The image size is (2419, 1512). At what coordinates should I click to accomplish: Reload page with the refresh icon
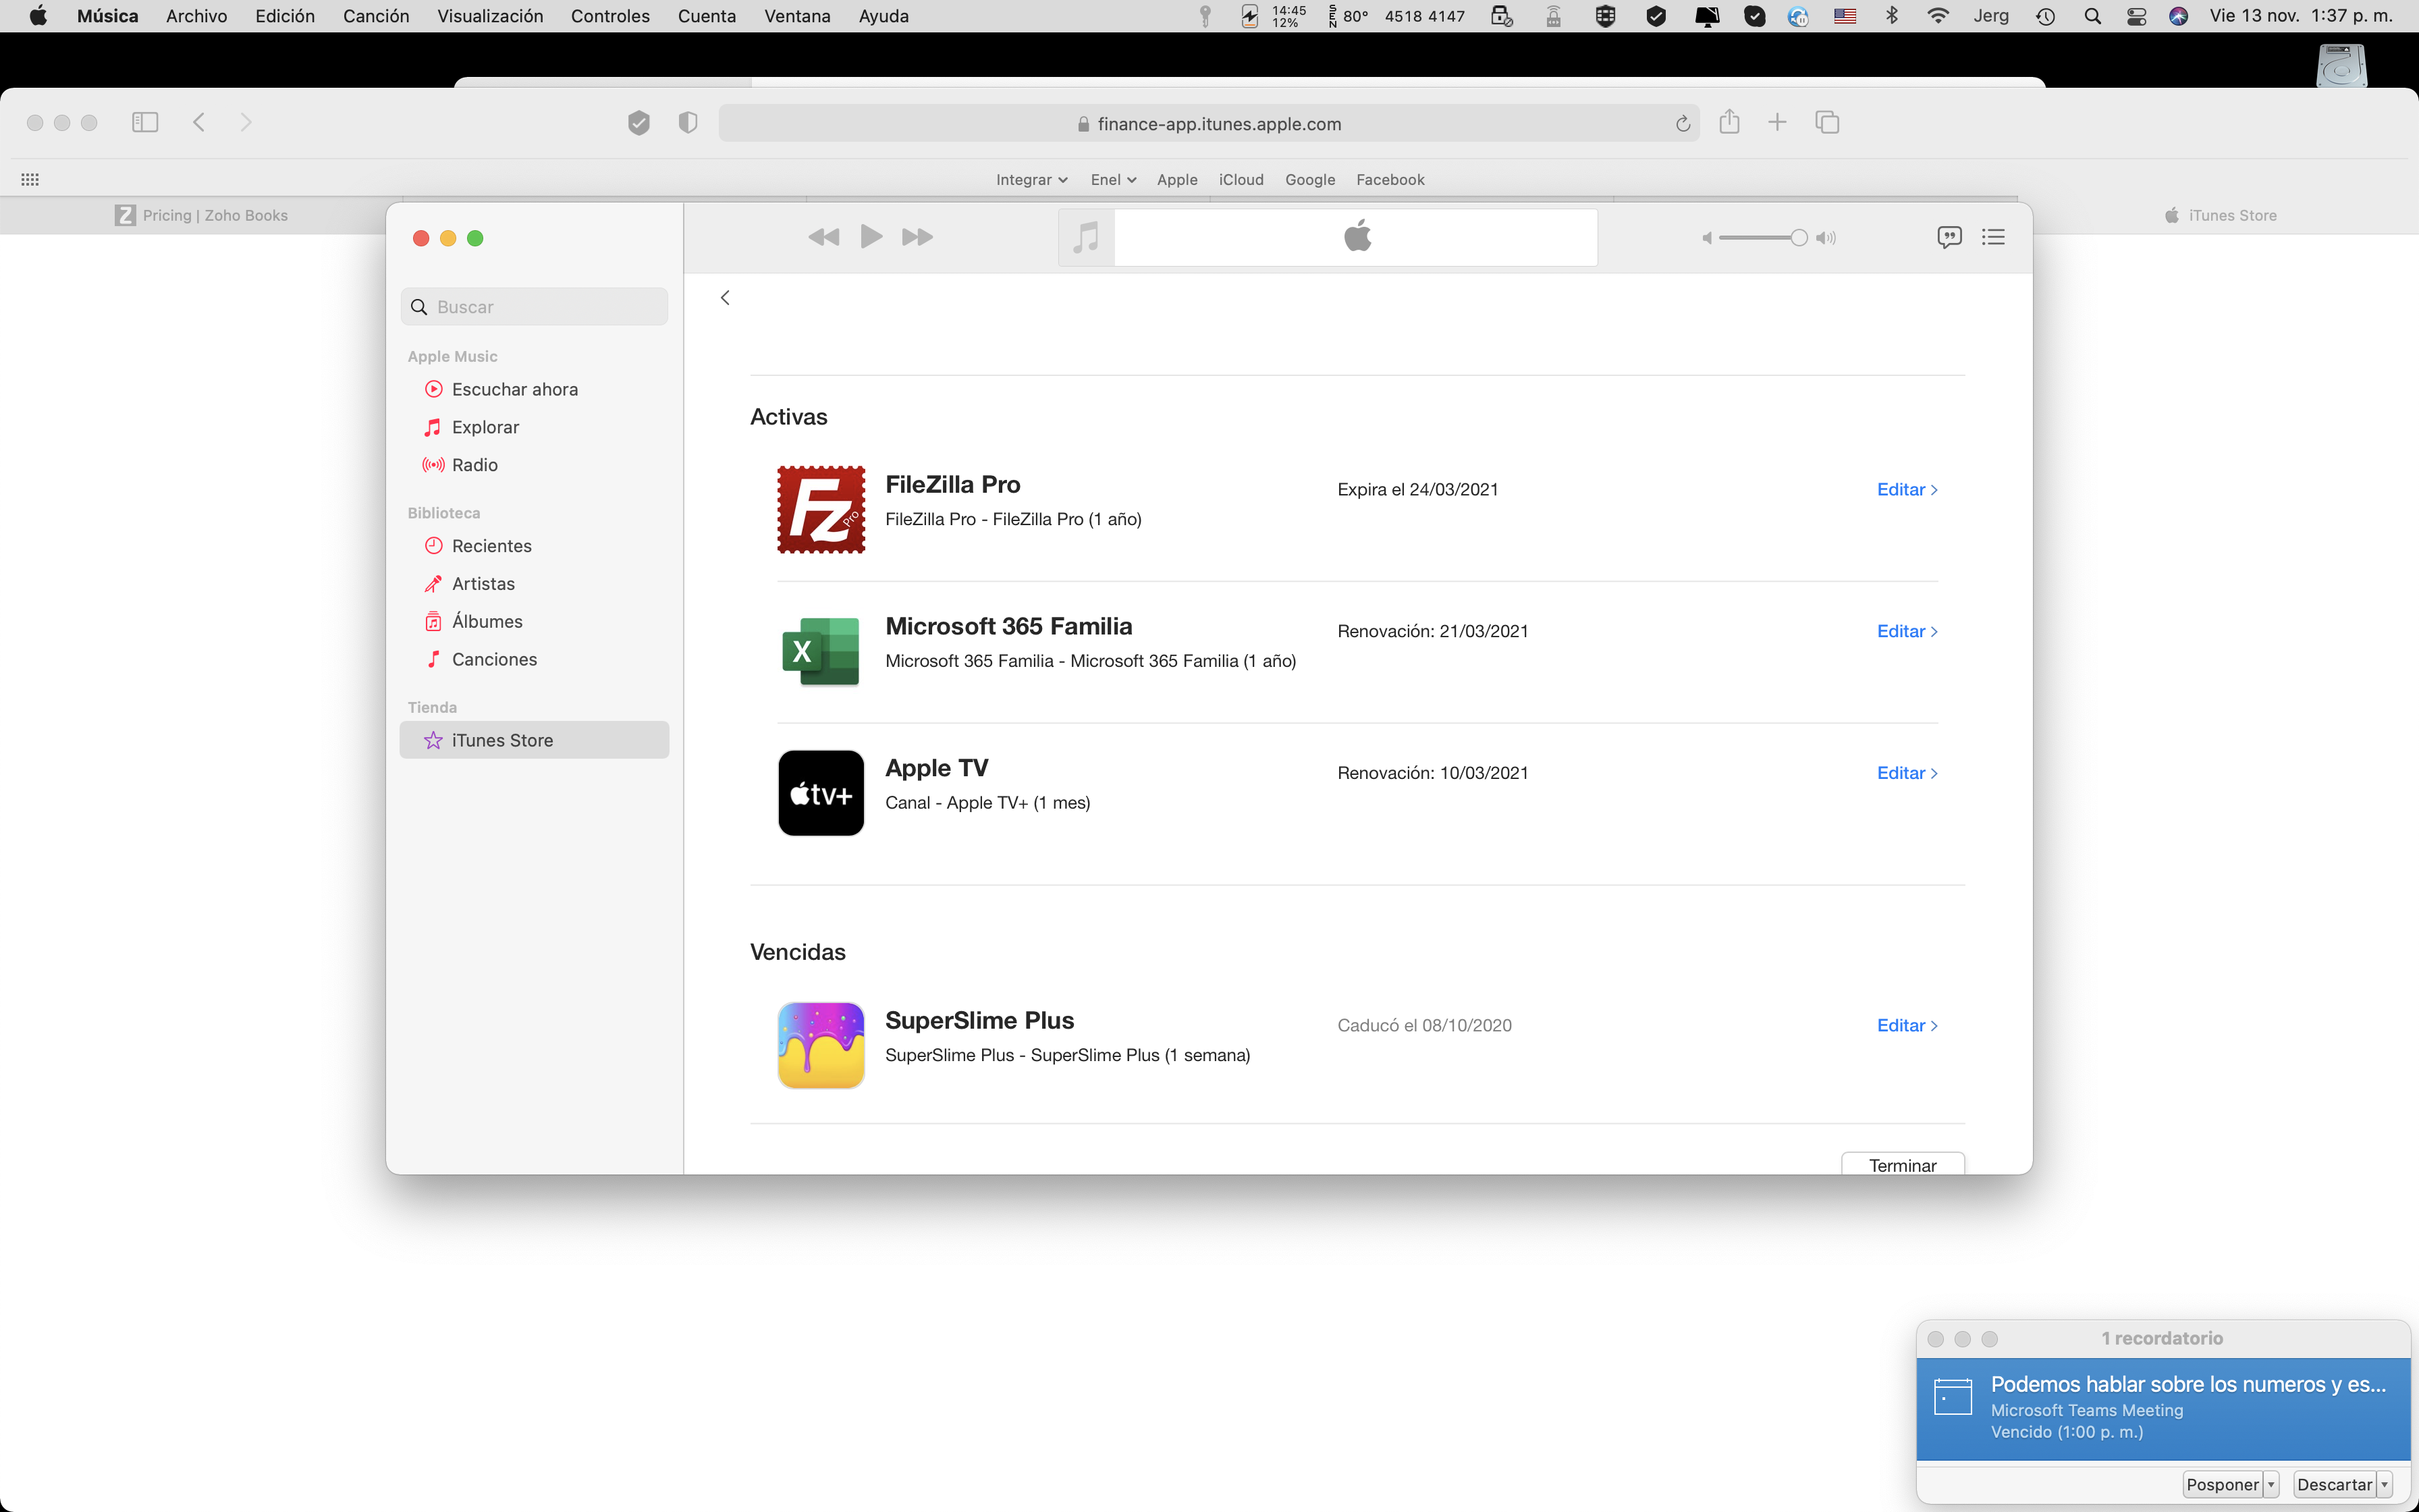(1683, 124)
